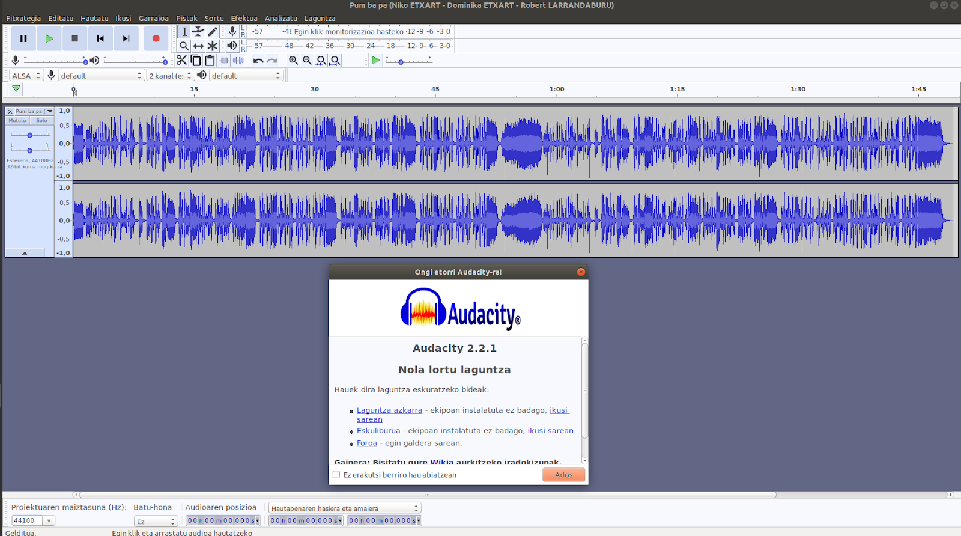Click 'ikusi sarean' link next to Eskuliburua
Screen dimensions: 961x536
[x=550, y=431]
